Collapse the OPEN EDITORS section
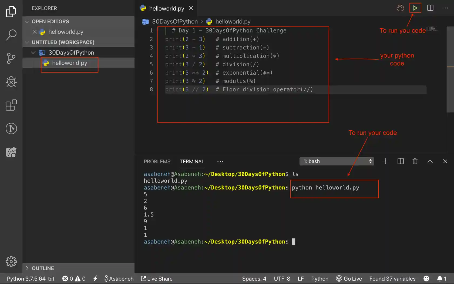 click(x=27, y=21)
